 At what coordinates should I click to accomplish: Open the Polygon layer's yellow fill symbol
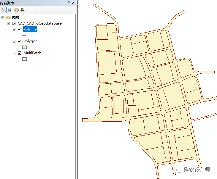point(25,47)
